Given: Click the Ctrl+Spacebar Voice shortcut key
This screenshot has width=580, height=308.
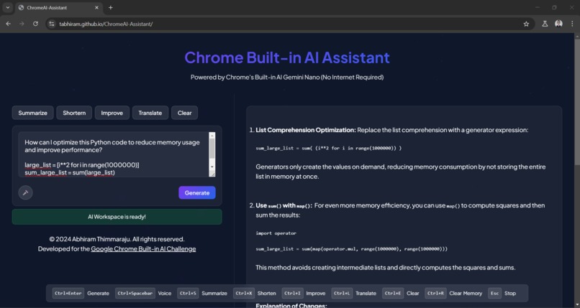Looking at the screenshot, I should [x=135, y=293].
